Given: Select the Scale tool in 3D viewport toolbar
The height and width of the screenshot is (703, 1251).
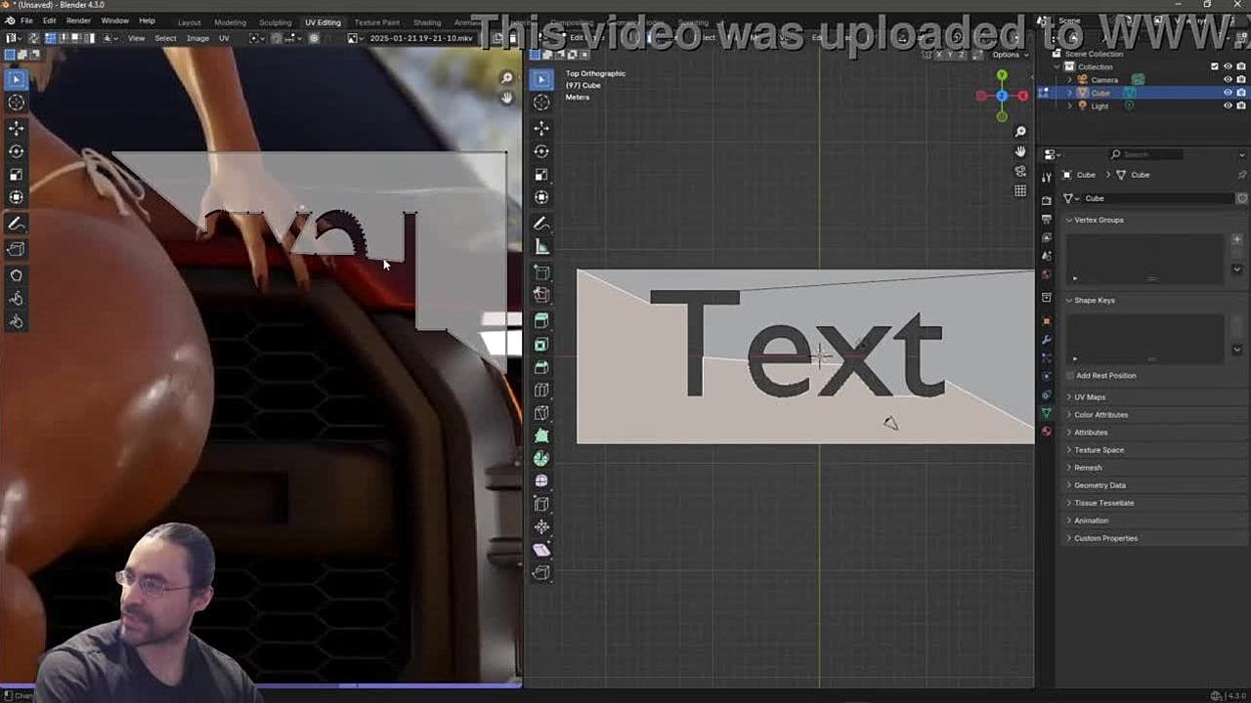Looking at the screenshot, I should tap(541, 174).
